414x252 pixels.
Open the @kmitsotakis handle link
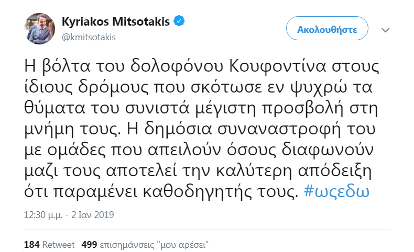[x=89, y=38]
